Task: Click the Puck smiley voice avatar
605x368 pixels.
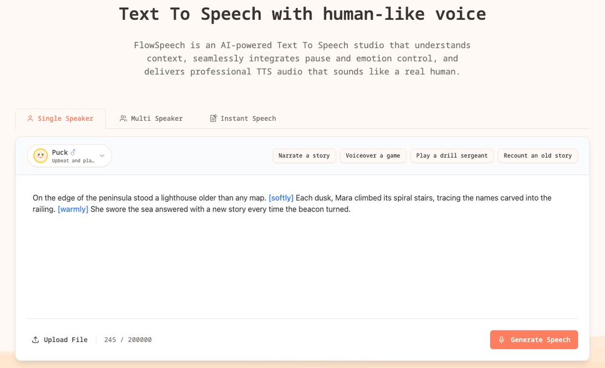Action: 40,155
